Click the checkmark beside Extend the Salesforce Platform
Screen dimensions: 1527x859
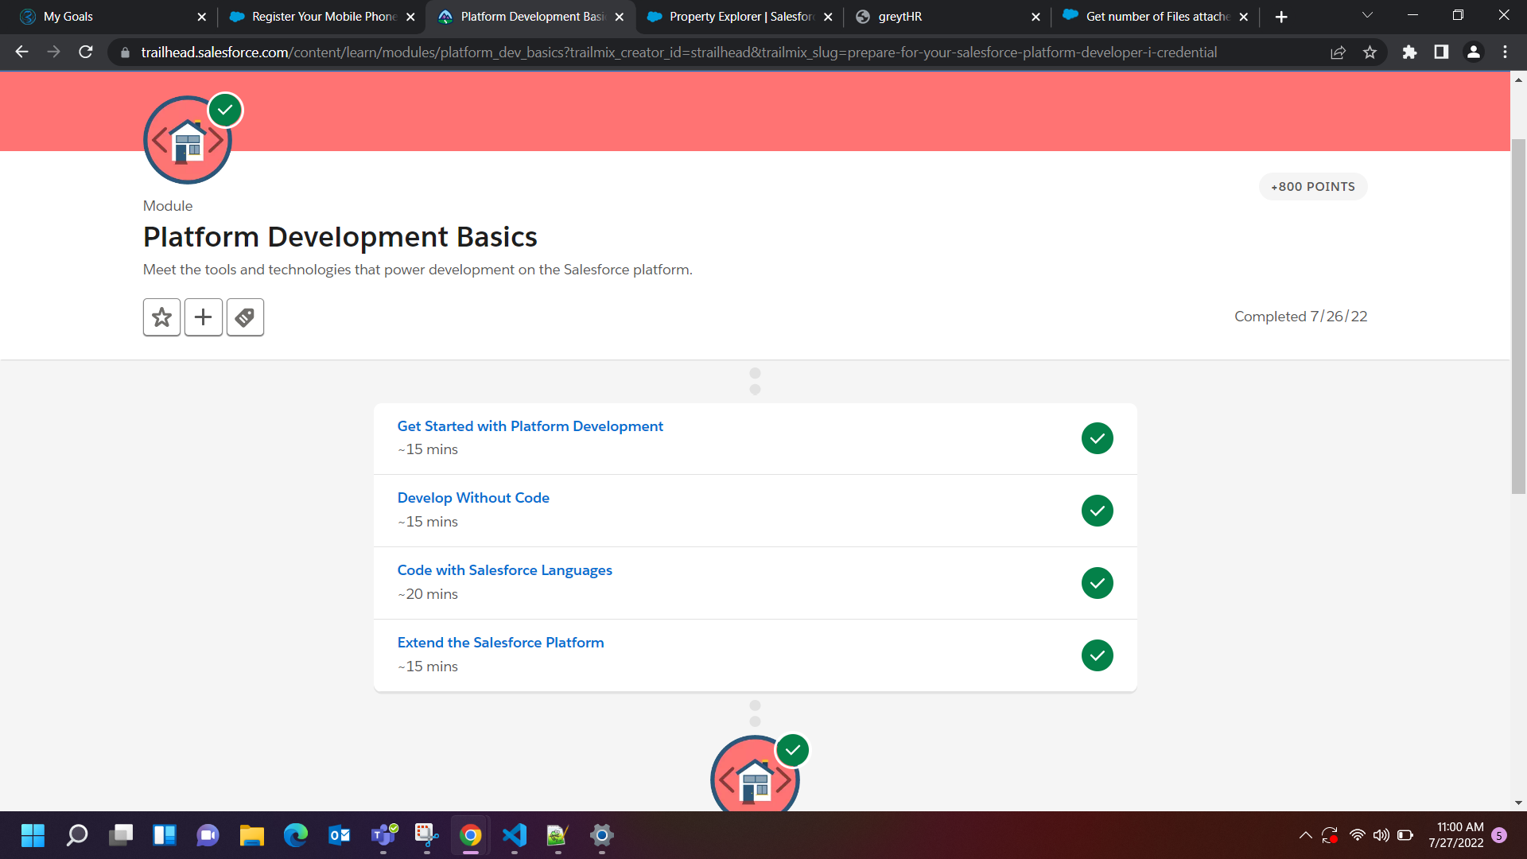1098,655
